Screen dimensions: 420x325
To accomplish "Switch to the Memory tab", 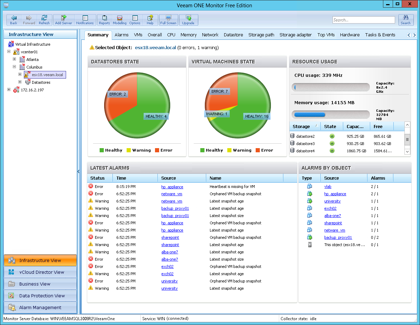I will tap(189, 35).
